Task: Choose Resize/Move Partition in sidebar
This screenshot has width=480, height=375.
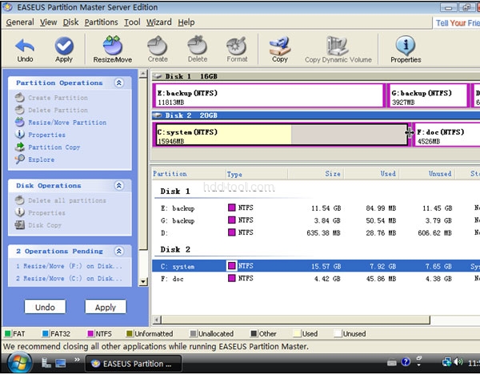Action: [61, 123]
